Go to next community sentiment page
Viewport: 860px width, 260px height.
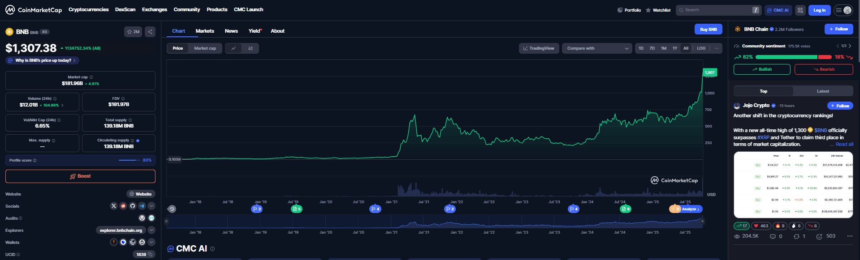click(x=850, y=46)
